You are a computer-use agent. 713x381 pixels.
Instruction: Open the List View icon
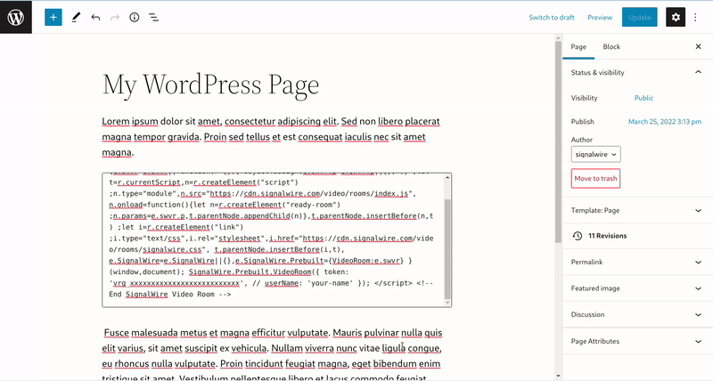tap(153, 17)
